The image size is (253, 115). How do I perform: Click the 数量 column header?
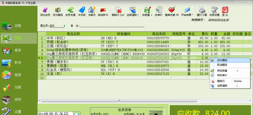point(214,34)
